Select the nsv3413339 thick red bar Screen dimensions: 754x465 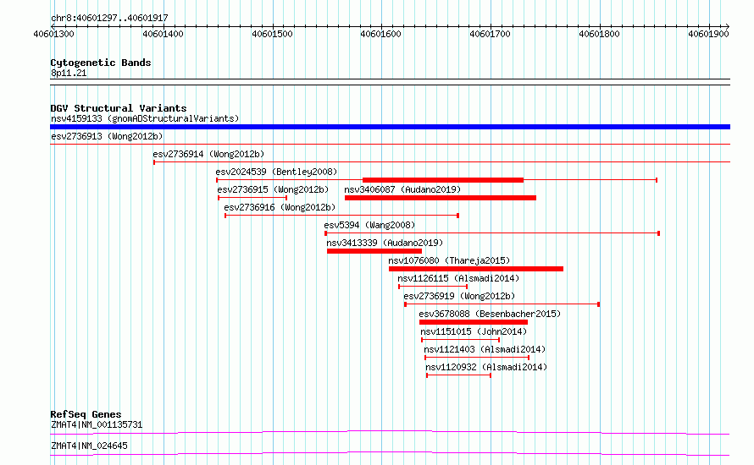tap(374, 251)
